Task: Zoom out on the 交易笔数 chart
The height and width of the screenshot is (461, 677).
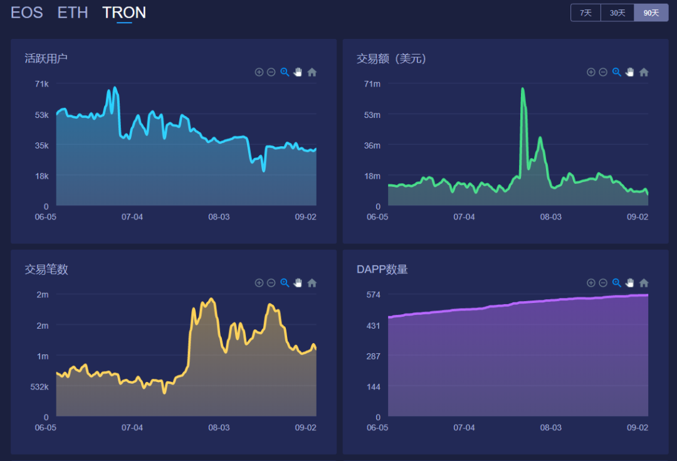Action: [271, 283]
